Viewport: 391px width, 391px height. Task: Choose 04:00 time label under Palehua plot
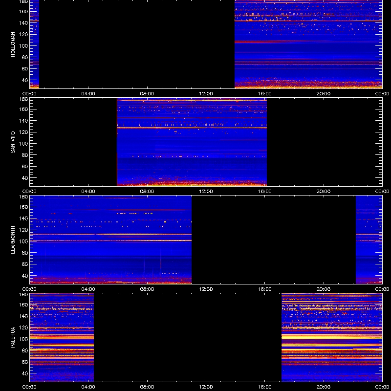tap(88, 387)
